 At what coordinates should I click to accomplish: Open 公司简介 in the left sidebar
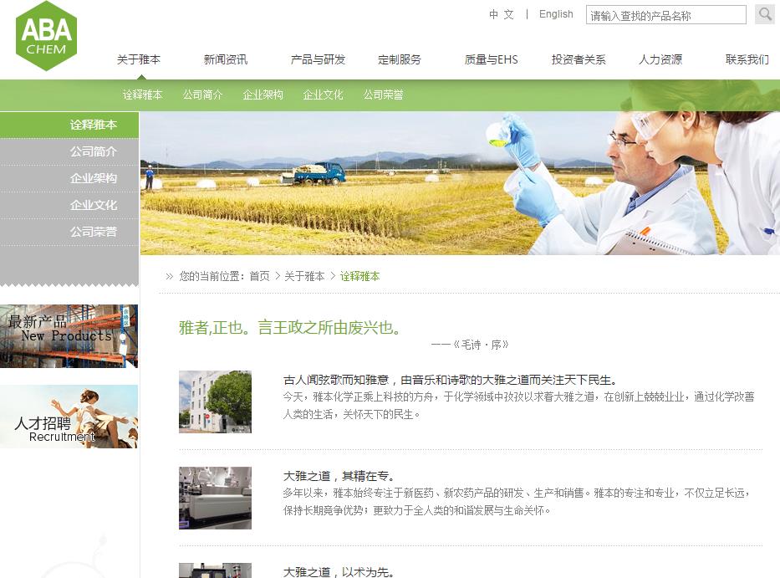[69, 152]
